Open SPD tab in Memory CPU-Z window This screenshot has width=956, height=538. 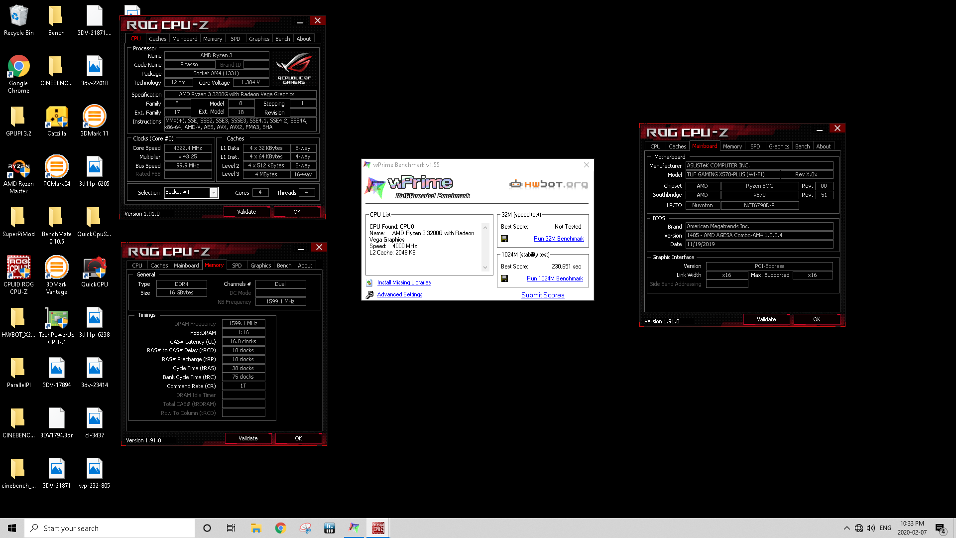point(237,266)
